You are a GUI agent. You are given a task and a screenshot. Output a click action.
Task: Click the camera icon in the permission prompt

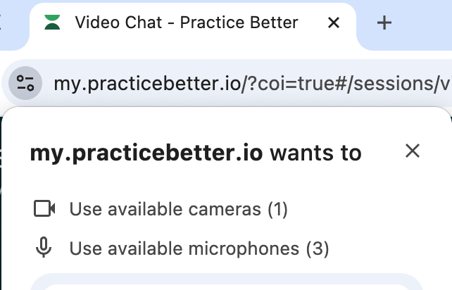coord(44,208)
